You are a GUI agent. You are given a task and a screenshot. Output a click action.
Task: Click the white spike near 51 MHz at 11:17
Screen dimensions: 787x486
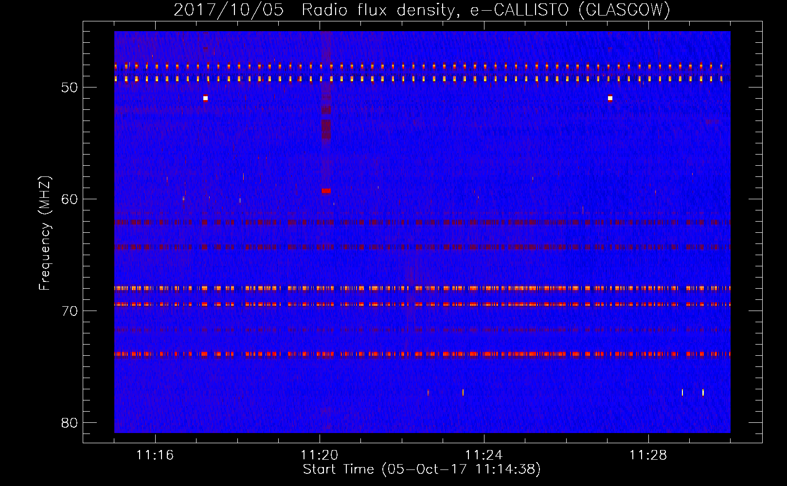205,98
